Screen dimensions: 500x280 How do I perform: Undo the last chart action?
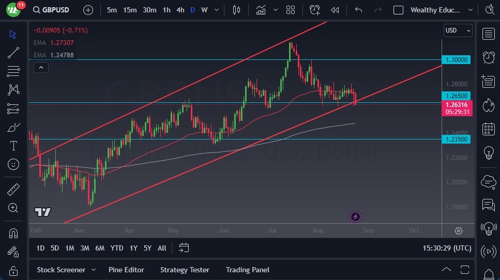click(x=358, y=10)
